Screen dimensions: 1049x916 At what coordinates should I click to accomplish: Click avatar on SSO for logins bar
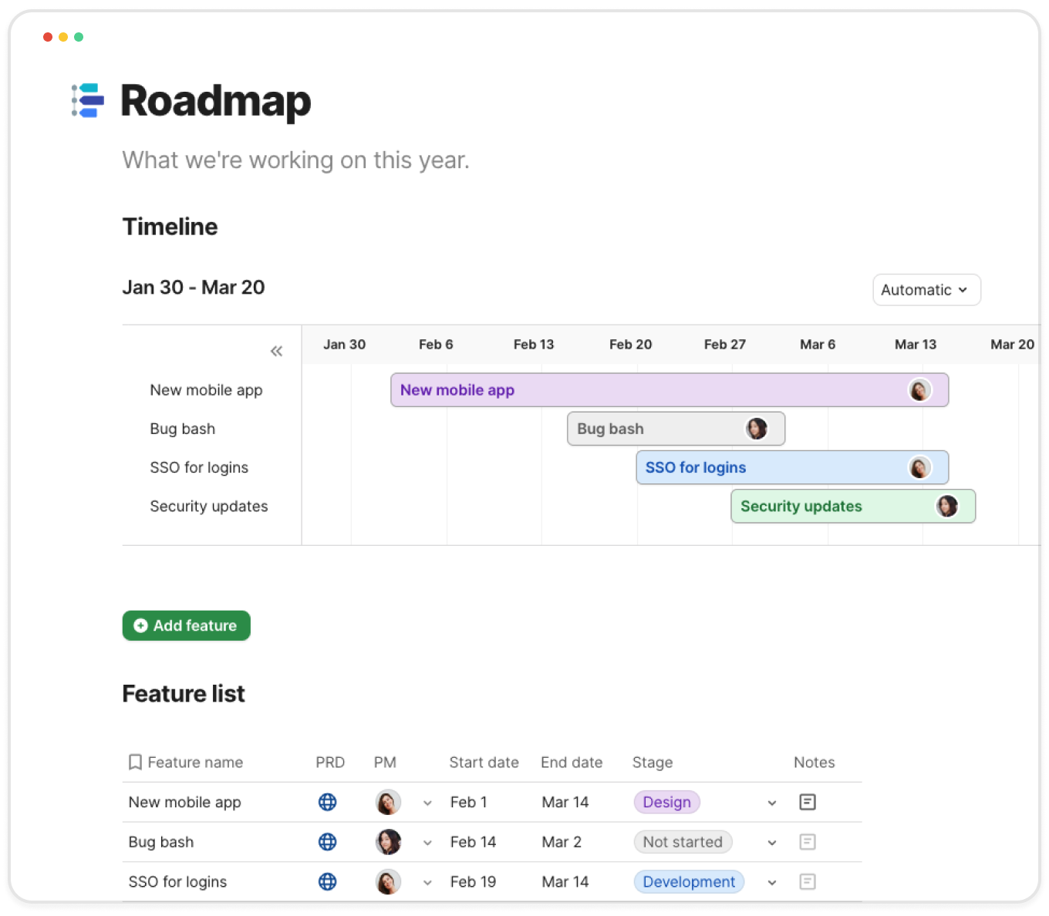(919, 467)
